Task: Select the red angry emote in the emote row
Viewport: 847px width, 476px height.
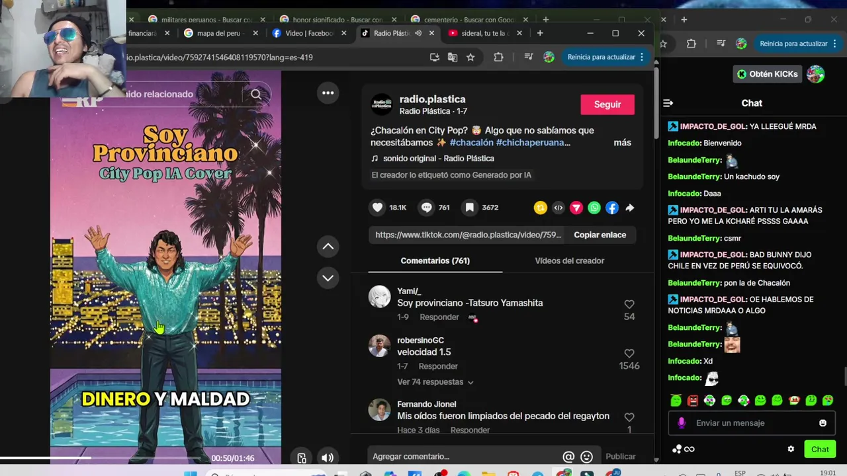Action: point(693,401)
